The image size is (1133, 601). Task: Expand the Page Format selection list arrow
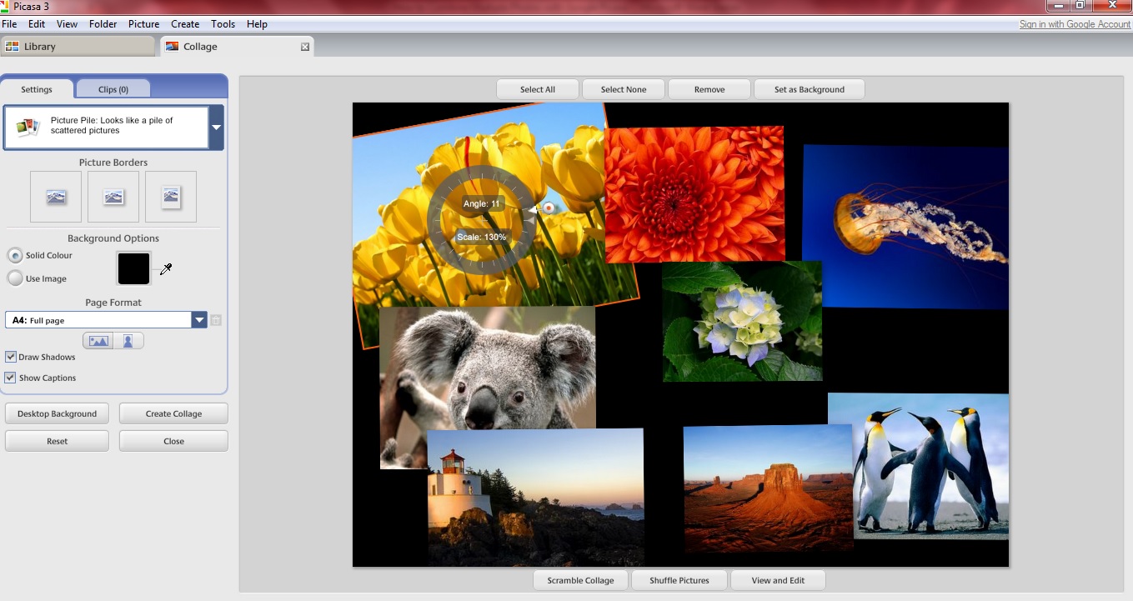pyautogui.click(x=198, y=319)
